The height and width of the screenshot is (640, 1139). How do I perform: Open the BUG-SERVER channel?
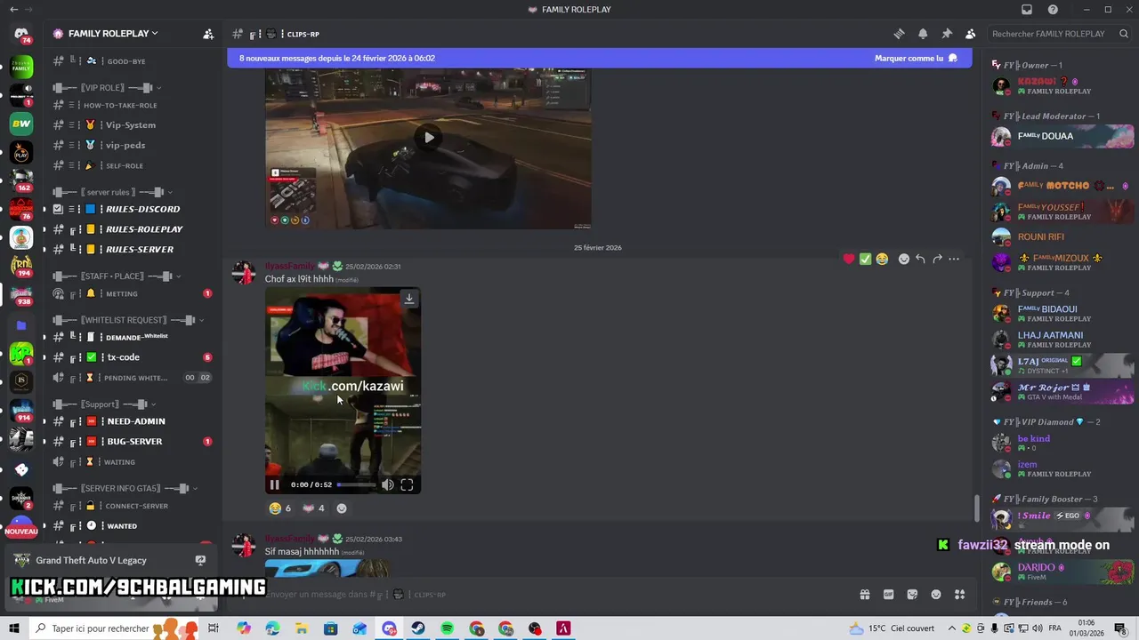pyautogui.click(x=132, y=442)
